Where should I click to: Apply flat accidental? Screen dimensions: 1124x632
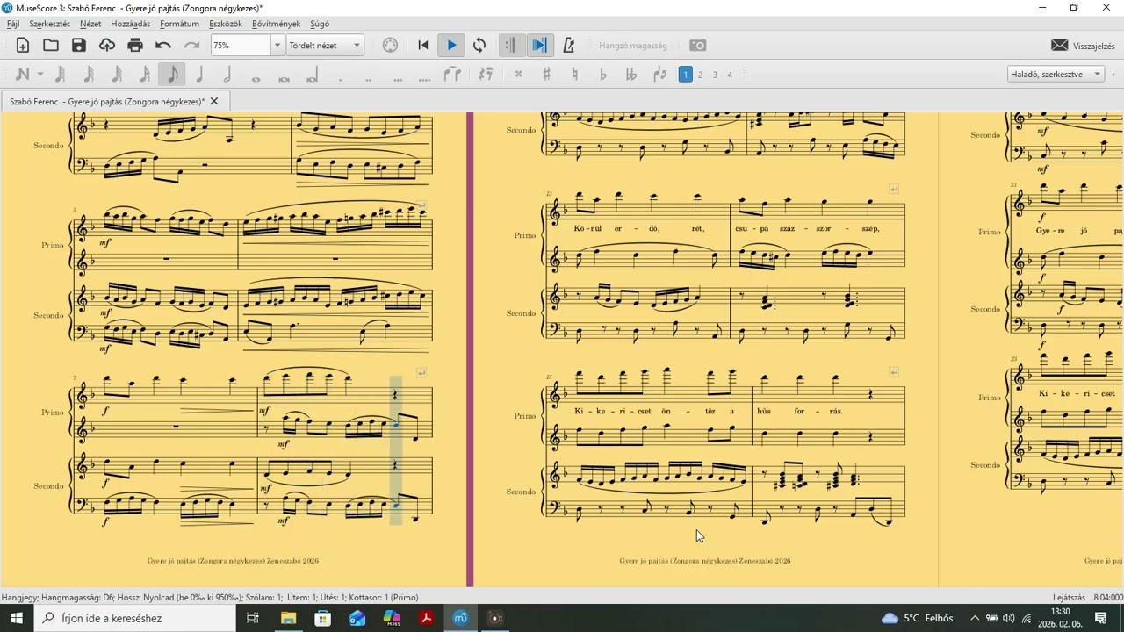(x=603, y=75)
